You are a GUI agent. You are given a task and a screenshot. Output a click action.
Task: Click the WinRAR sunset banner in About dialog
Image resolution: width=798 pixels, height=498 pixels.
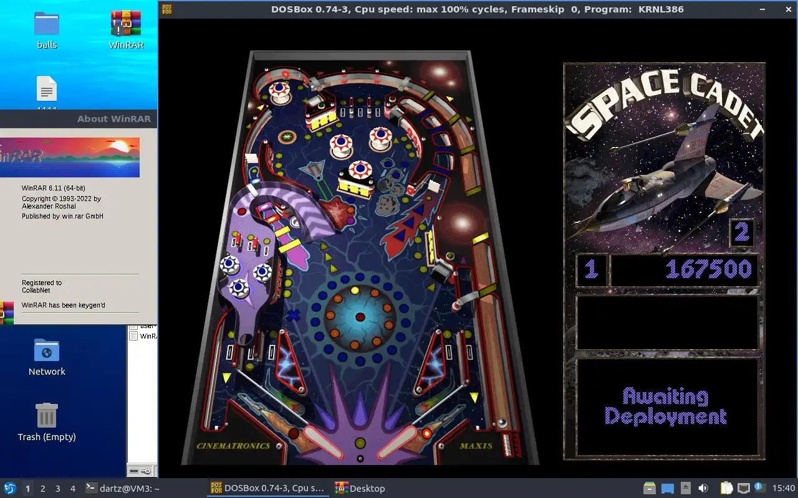70,157
